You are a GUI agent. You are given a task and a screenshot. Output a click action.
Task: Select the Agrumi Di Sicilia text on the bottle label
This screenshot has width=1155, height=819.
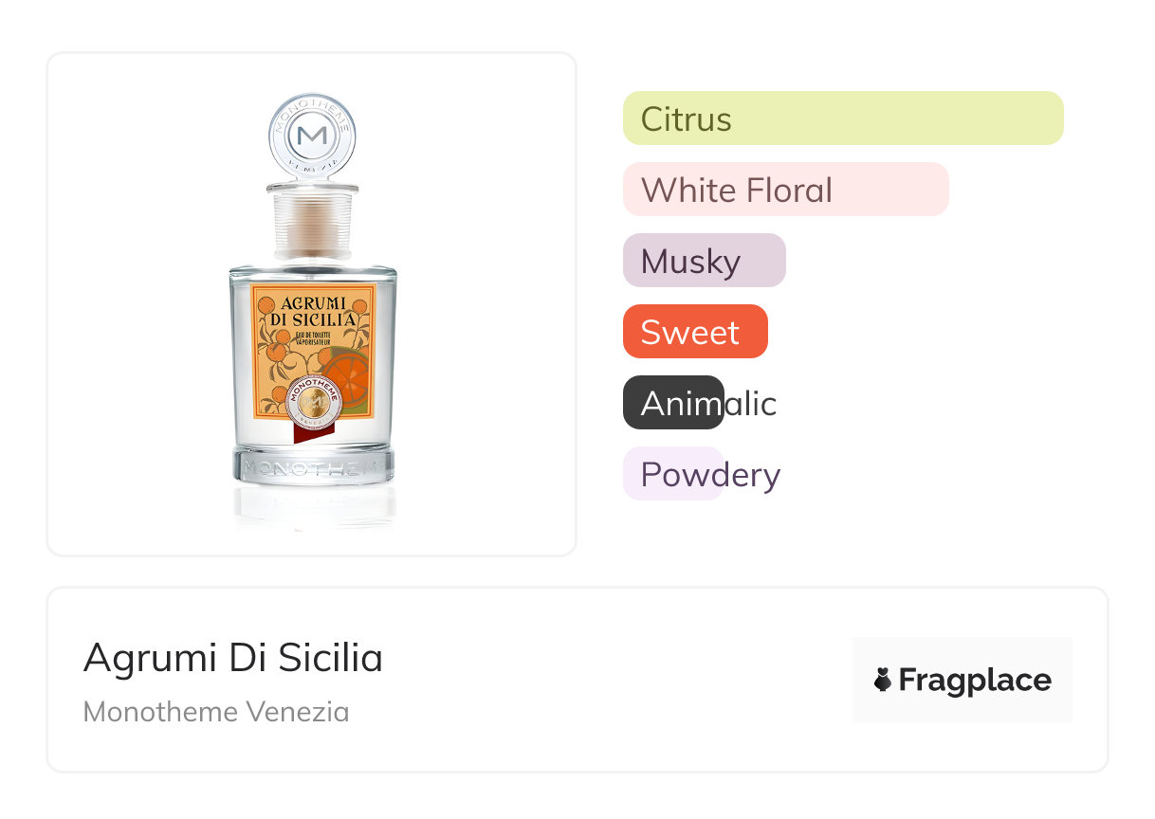click(x=313, y=311)
